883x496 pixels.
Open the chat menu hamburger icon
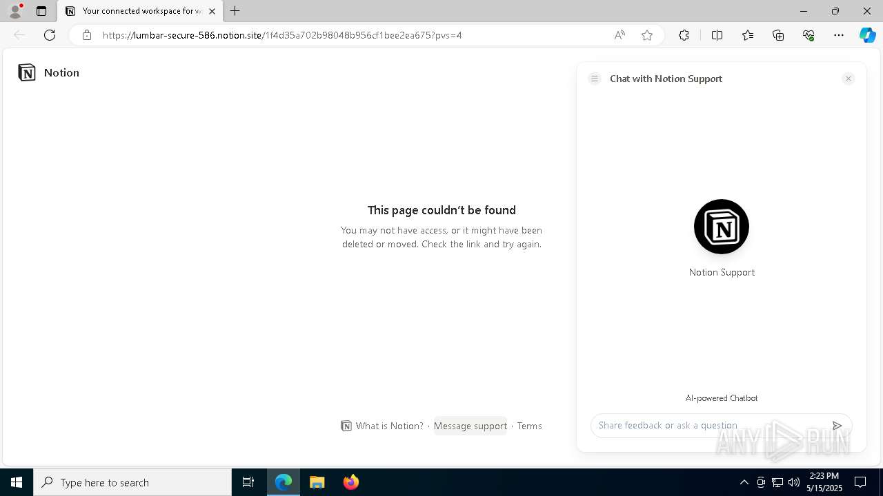coord(595,79)
